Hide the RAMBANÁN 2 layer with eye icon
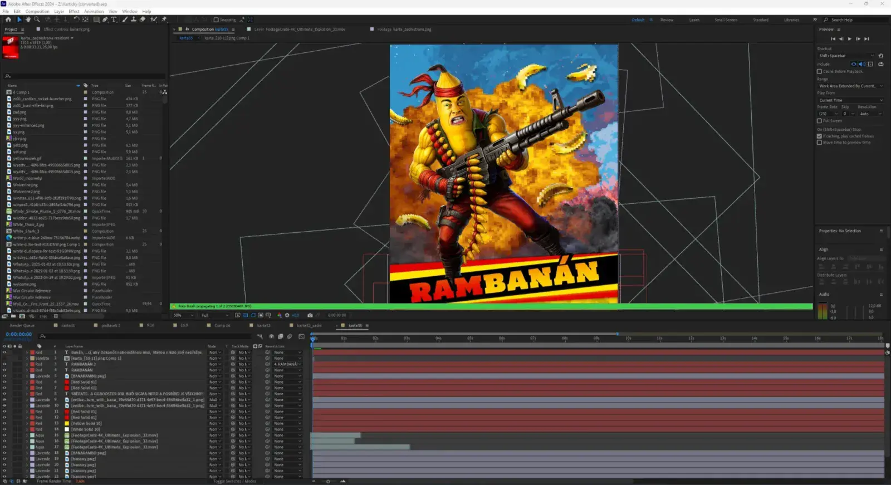Image resolution: width=891 pixels, height=485 pixels. point(4,364)
